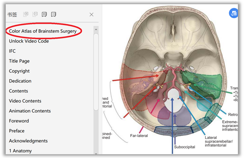Open the Copyright bookmark
Screen dimensions: 244x158
[19, 71]
